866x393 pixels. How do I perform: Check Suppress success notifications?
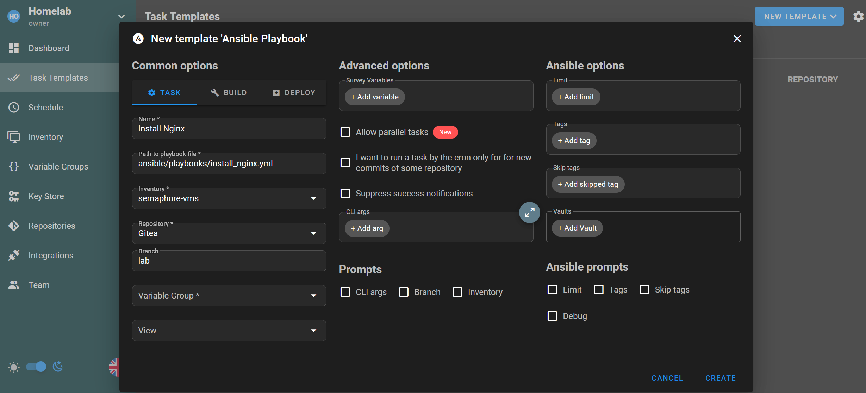tap(345, 193)
